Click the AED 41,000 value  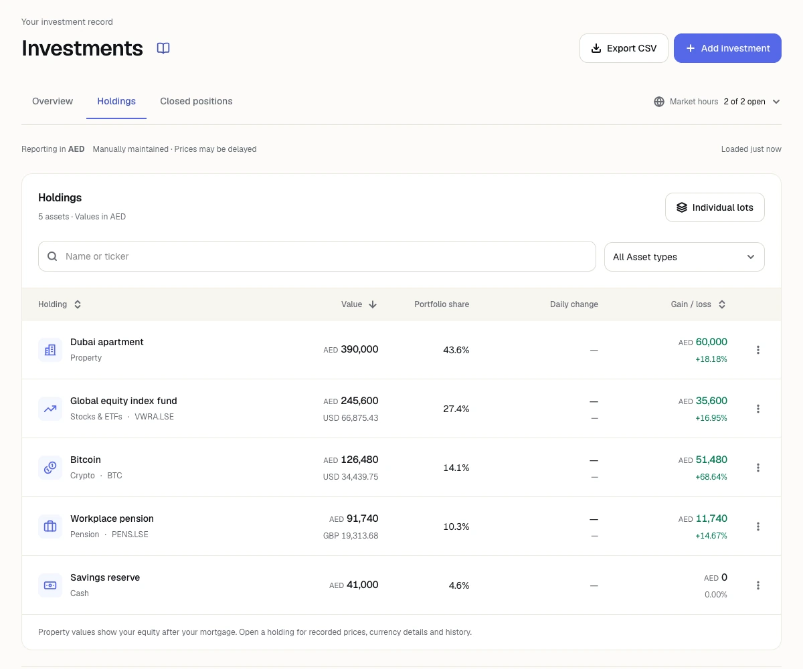(x=354, y=585)
